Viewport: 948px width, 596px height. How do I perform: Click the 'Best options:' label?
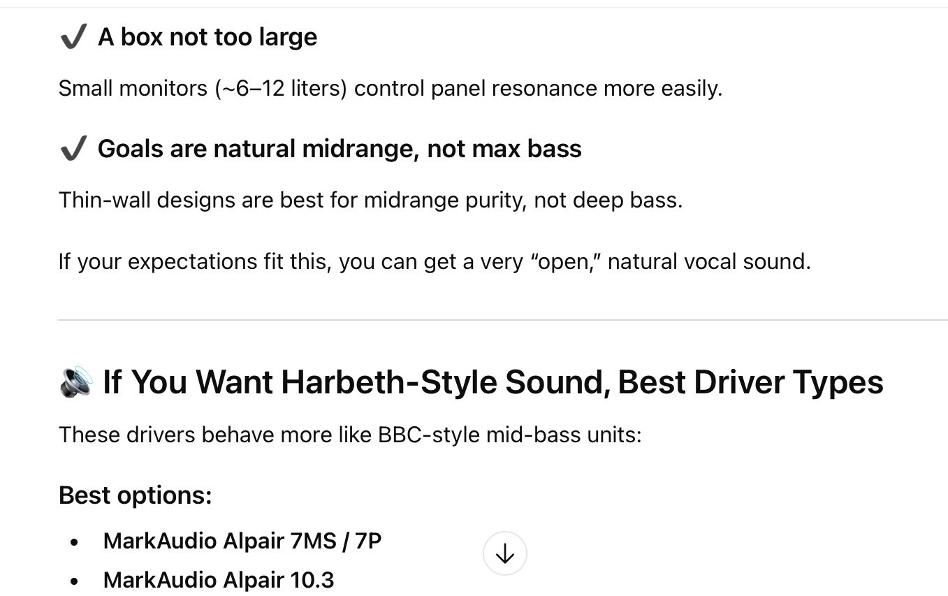(x=135, y=495)
